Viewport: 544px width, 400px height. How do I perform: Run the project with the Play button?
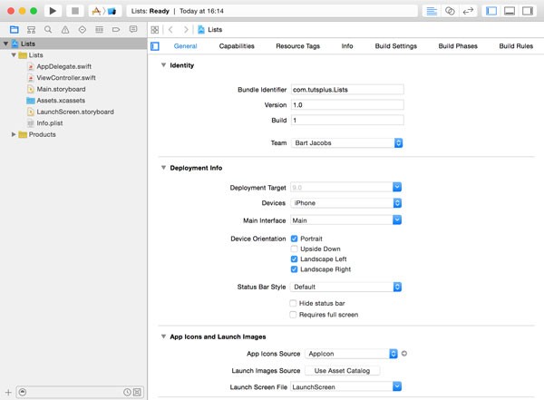pos(53,11)
